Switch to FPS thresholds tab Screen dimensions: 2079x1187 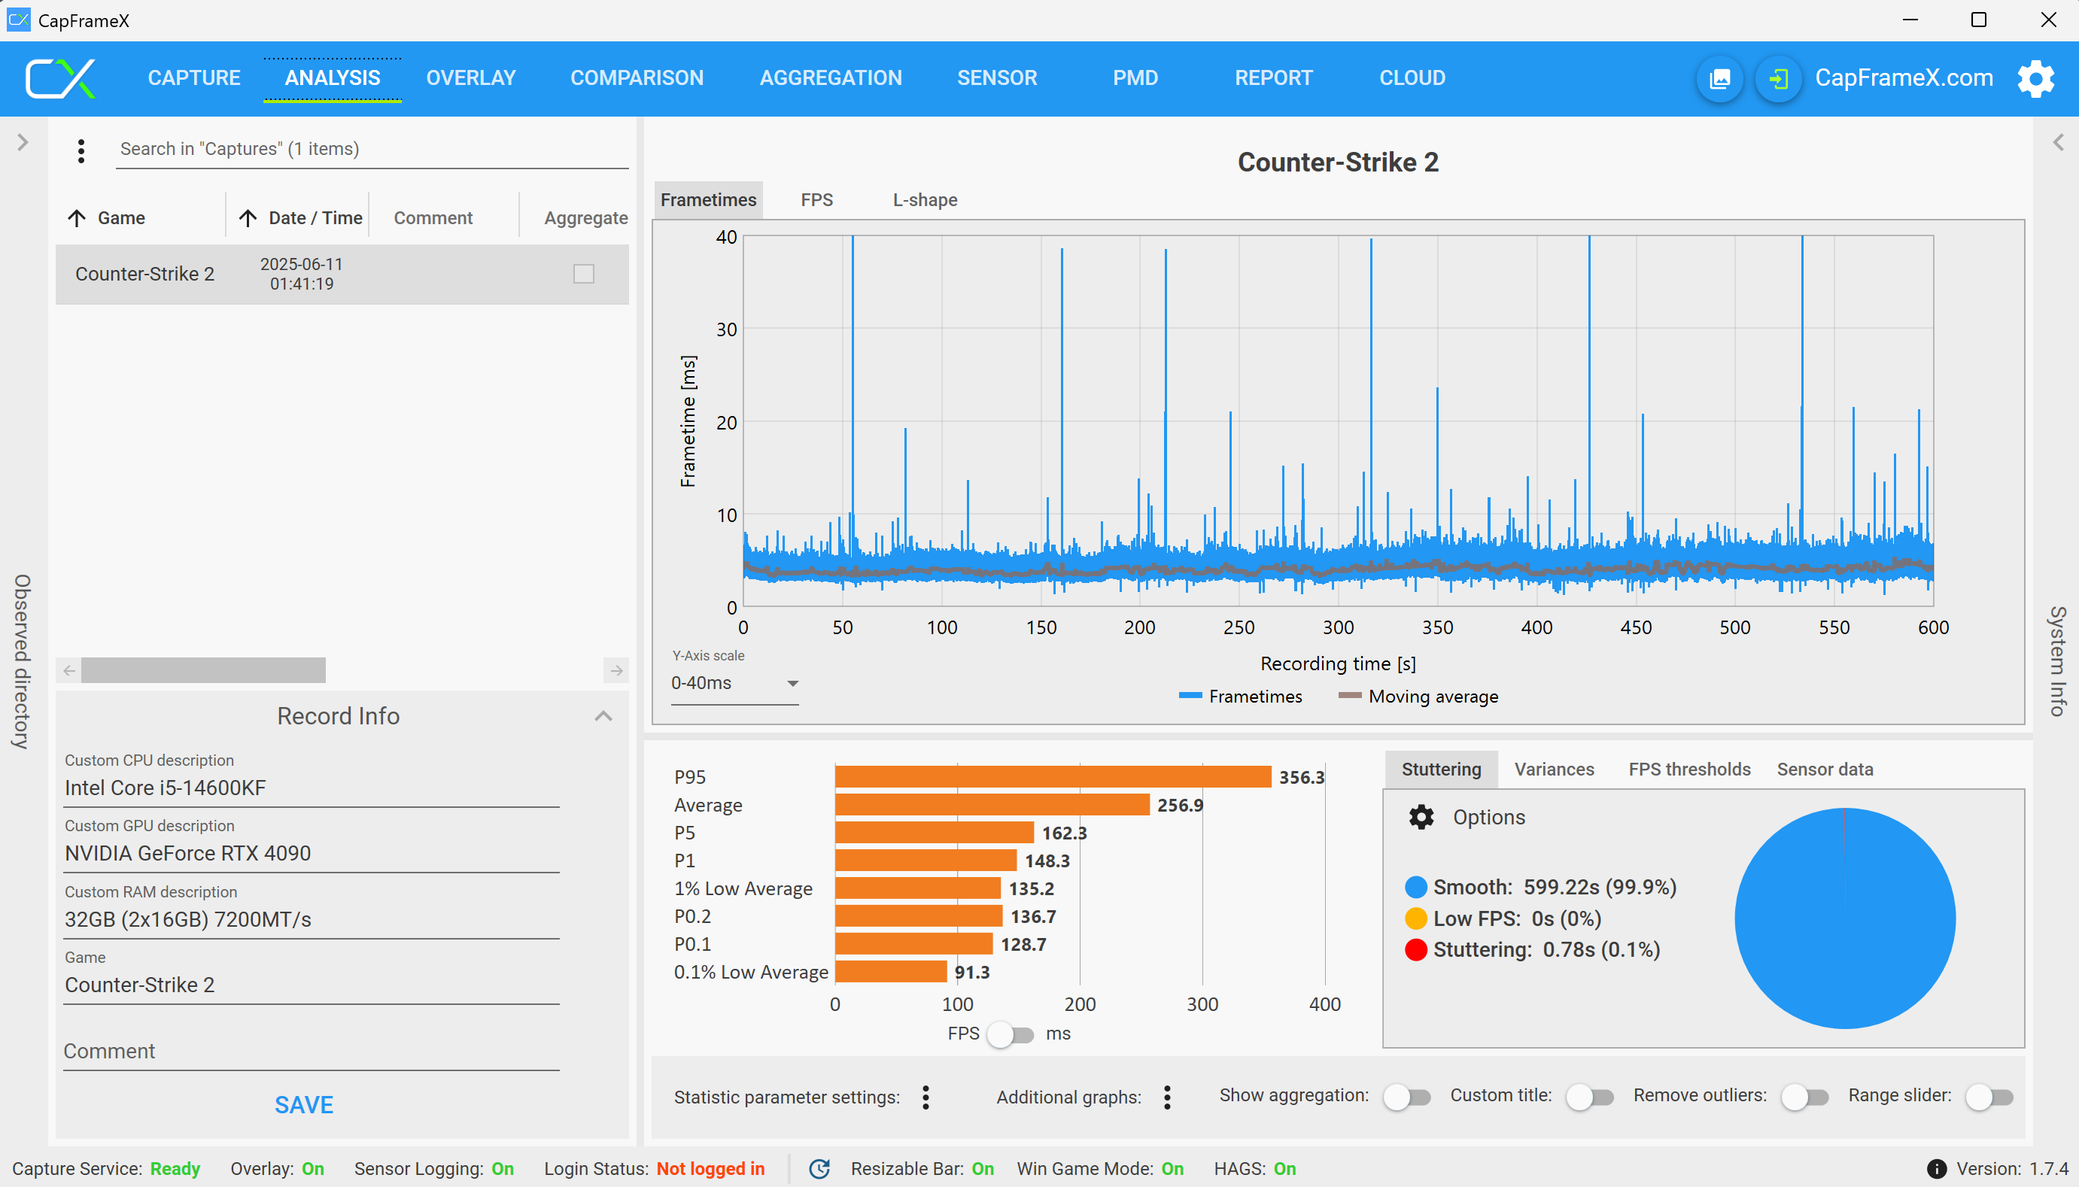point(1689,770)
